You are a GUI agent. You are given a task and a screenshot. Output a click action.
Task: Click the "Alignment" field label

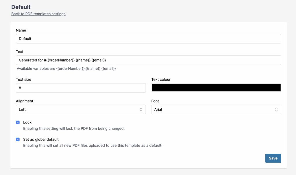click(x=25, y=101)
